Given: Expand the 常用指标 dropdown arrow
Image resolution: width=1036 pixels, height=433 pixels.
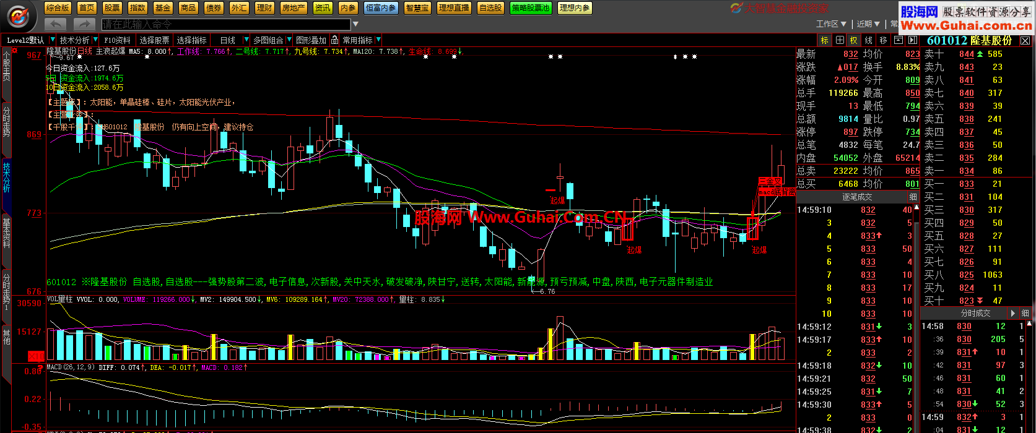Looking at the screenshot, I should (378, 40).
